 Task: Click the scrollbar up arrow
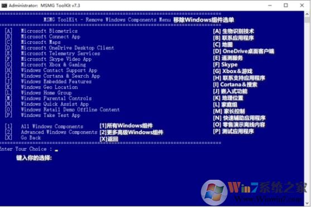[307, 14]
